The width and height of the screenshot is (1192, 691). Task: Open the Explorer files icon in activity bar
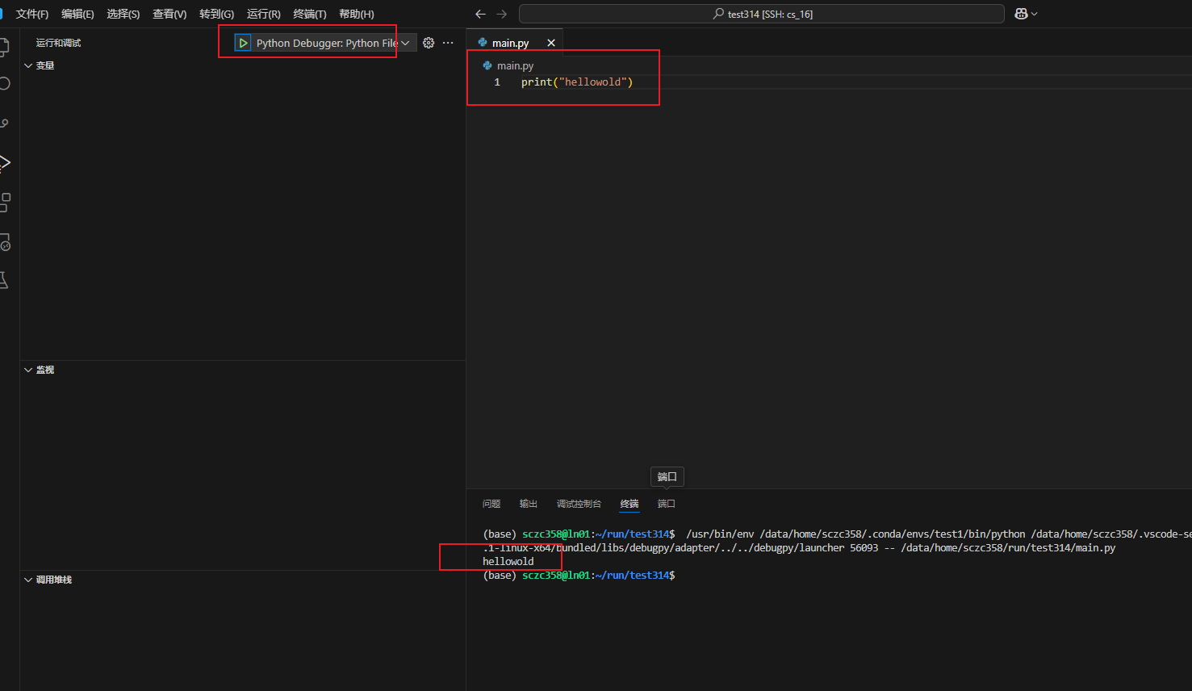click(x=4, y=46)
